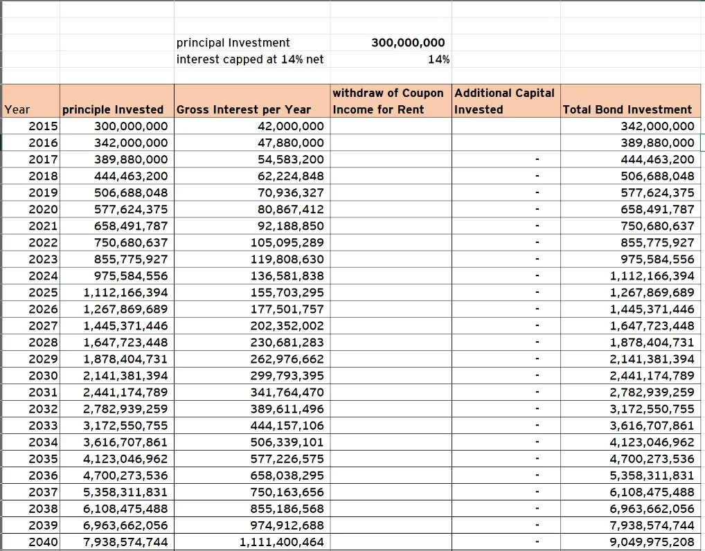This screenshot has height=551, width=705.
Task: Click 'interest capped at 14% net' label cell
Action: (x=252, y=60)
